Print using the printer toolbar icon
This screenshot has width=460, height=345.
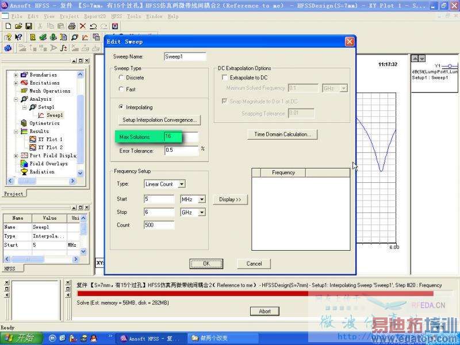tap(72, 26)
